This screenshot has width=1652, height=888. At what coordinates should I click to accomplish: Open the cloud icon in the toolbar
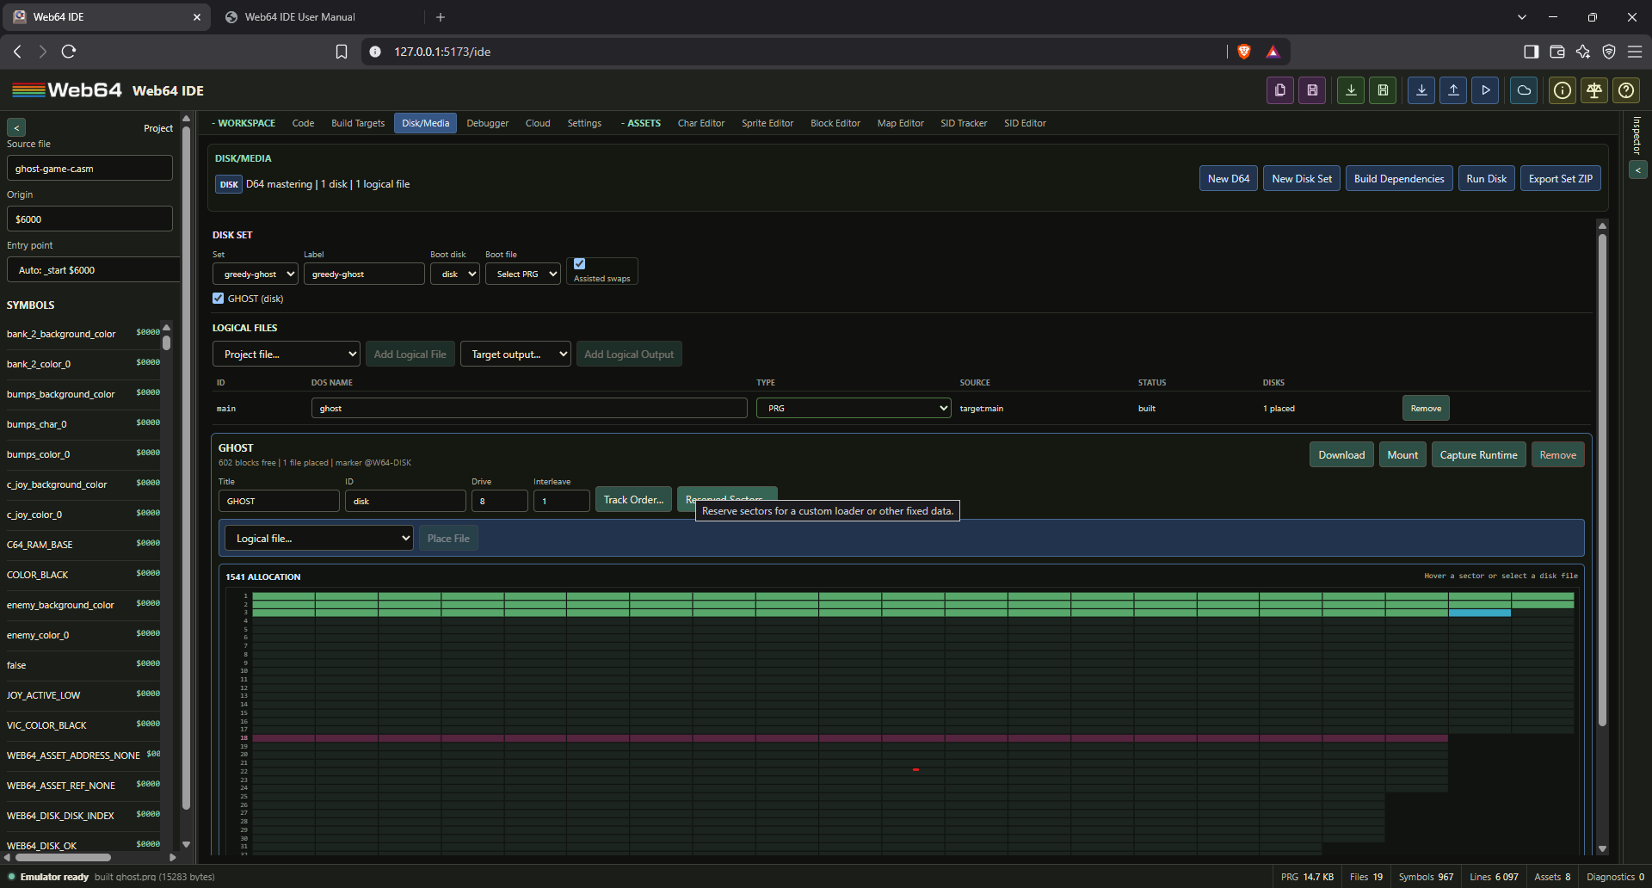tap(1524, 90)
